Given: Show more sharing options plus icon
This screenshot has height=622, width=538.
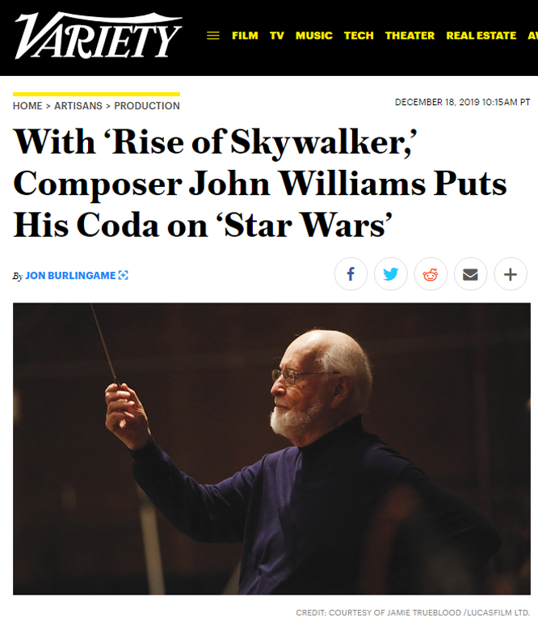Looking at the screenshot, I should [x=511, y=274].
